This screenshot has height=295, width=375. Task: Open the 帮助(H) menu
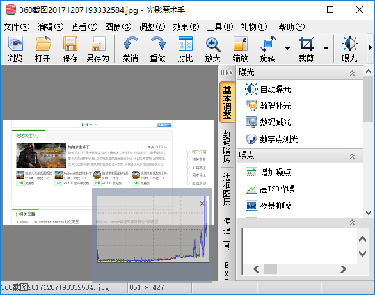[292, 27]
